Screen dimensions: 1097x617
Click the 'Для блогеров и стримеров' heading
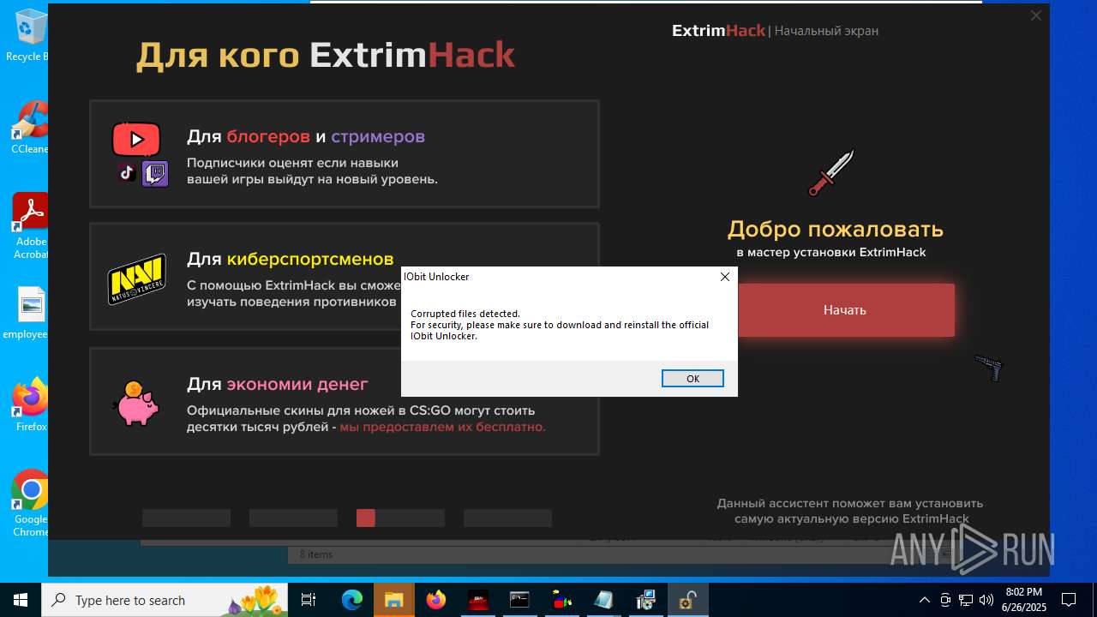306,136
